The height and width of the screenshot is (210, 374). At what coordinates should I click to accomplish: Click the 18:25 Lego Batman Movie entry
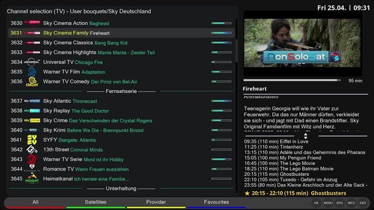click(x=289, y=169)
